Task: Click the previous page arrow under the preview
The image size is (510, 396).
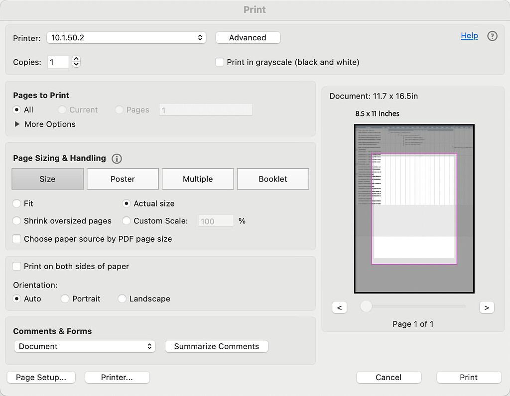Action: click(340, 307)
